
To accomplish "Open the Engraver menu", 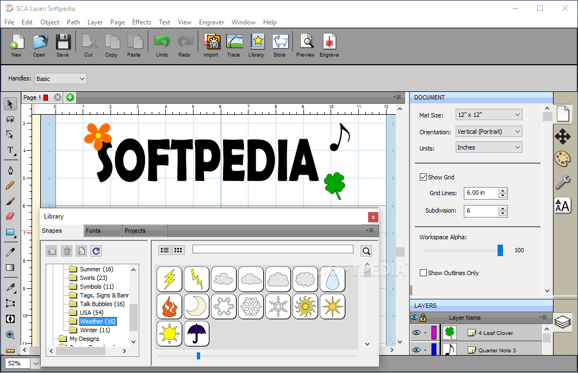I will pos(212,22).
